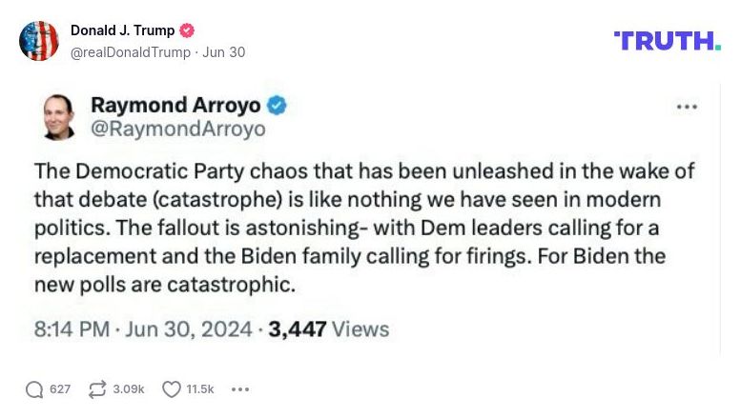Click the @realDonaldTrump handle
The image size is (741, 418).
[x=131, y=52]
